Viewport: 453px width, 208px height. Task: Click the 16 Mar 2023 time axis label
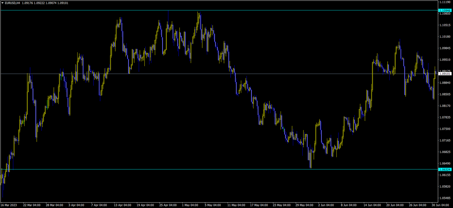8,205
